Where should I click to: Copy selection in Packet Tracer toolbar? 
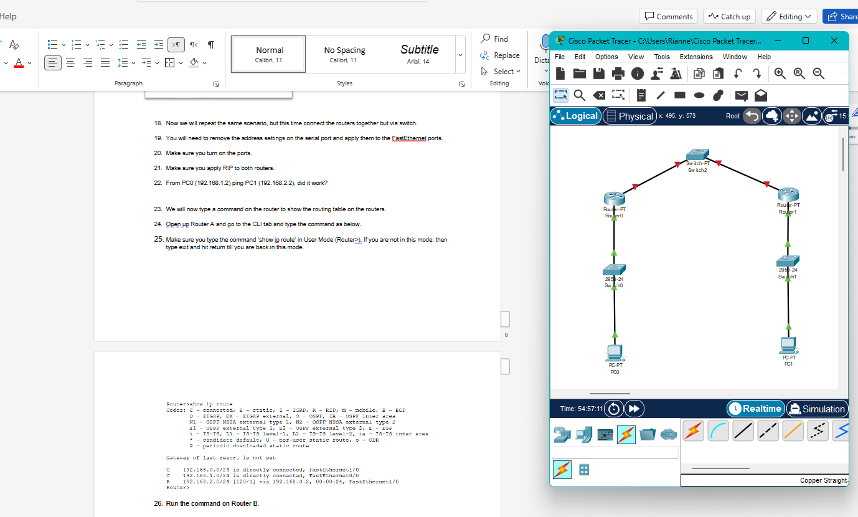tap(699, 74)
